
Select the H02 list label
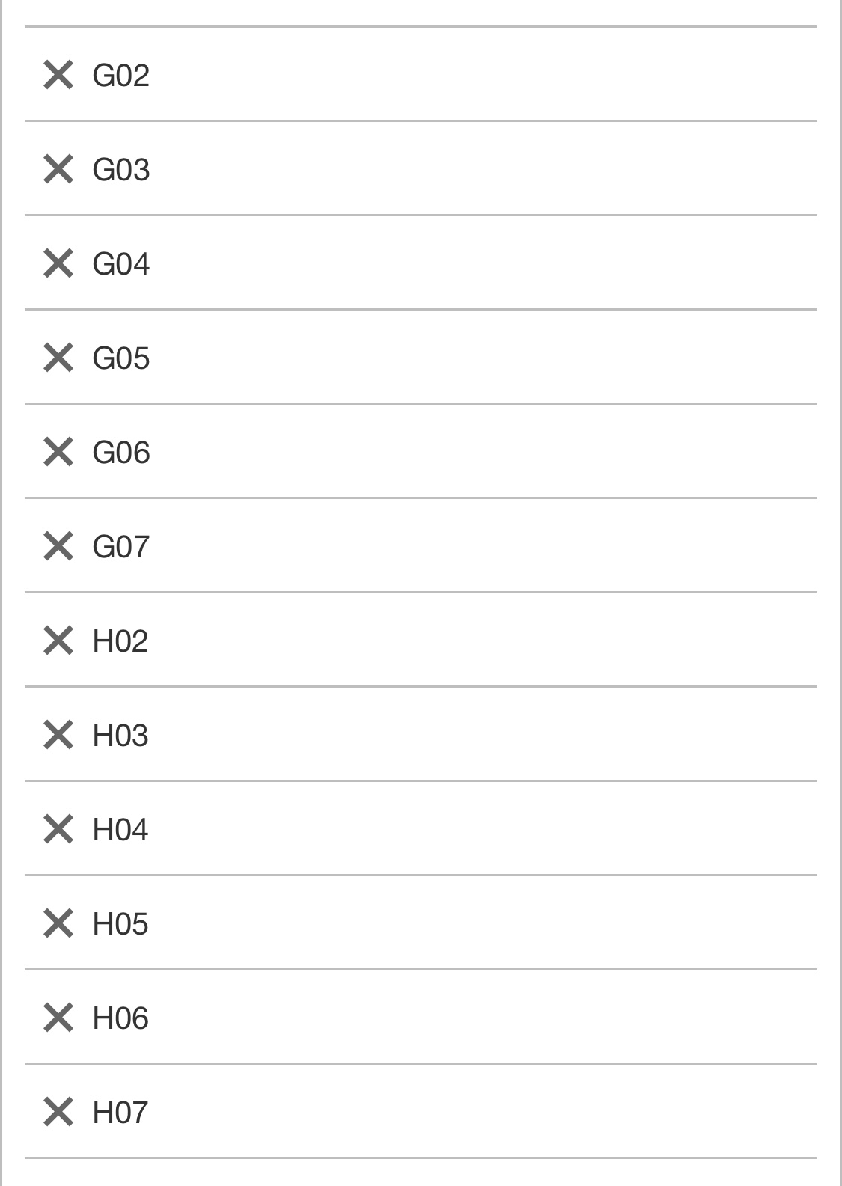(x=120, y=641)
